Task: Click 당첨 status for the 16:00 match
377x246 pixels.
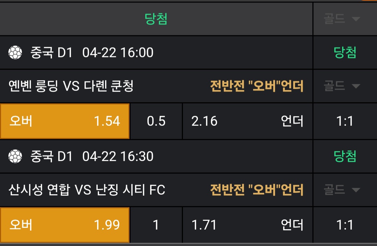Action: (345, 53)
